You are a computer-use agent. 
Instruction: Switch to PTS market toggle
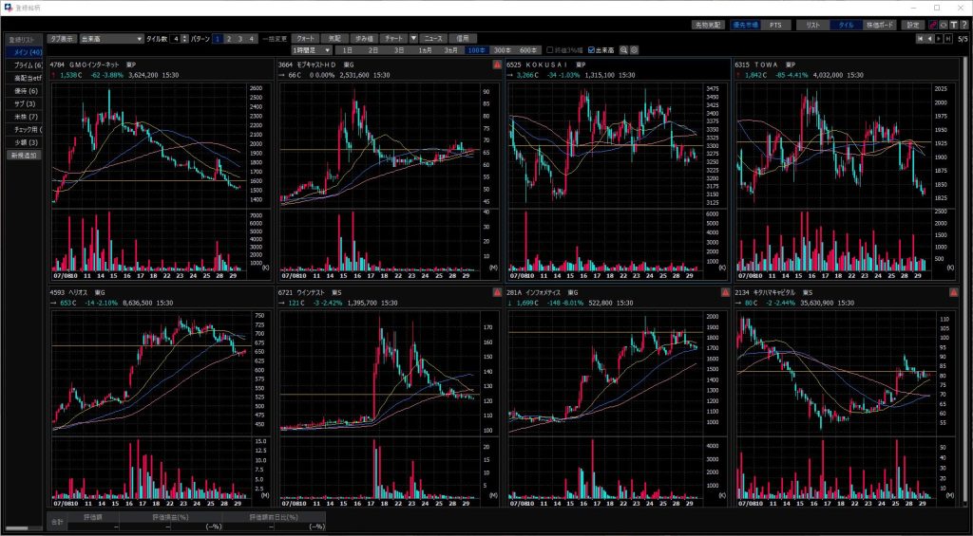click(x=775, y=24)
